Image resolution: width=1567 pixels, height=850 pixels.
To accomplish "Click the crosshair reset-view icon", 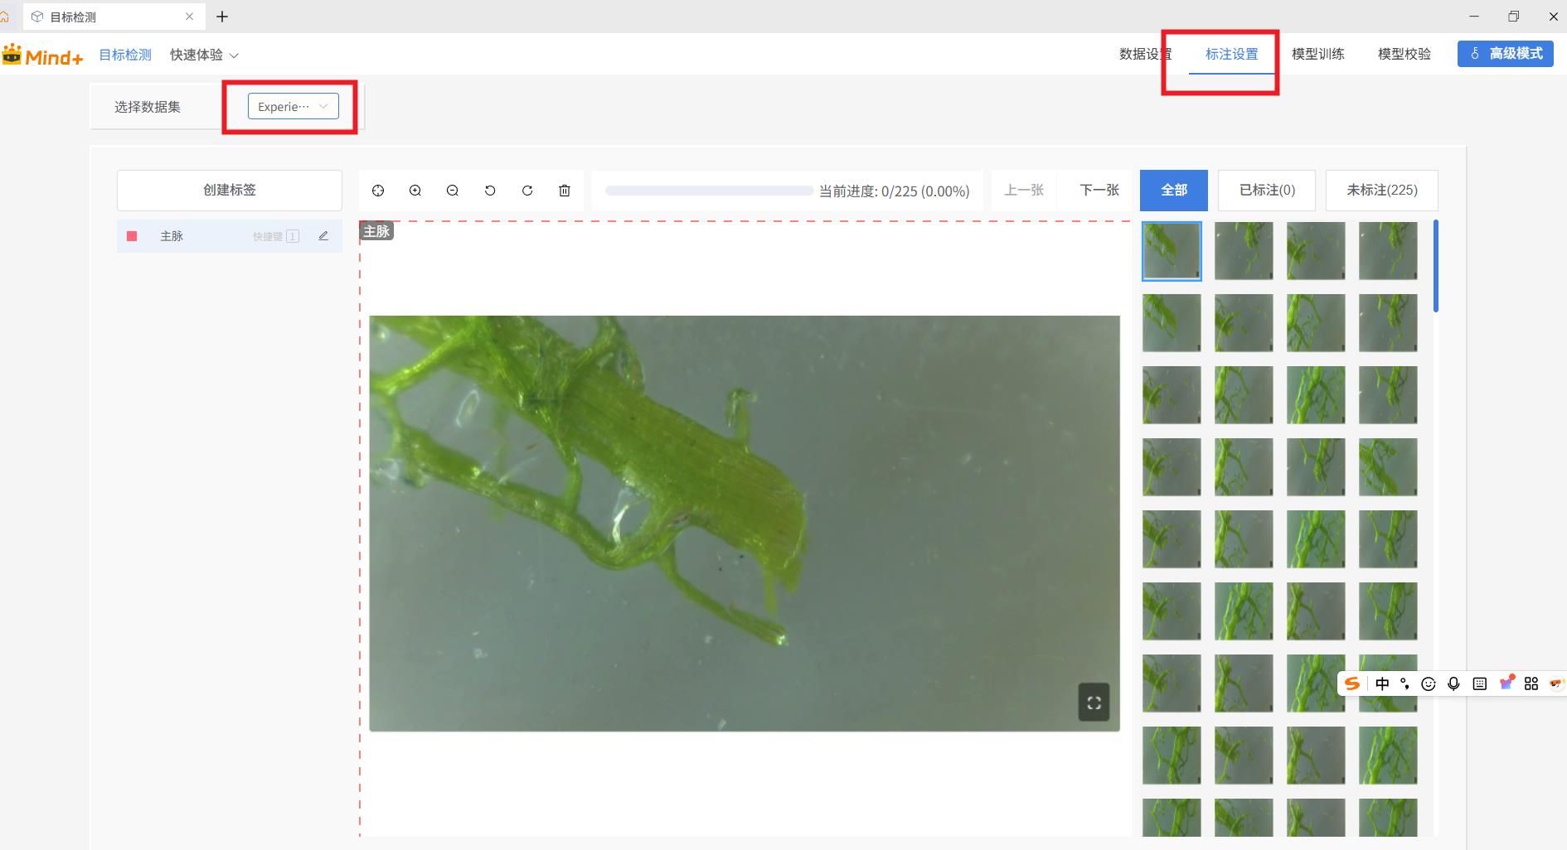I will click(x=378, y=191).
